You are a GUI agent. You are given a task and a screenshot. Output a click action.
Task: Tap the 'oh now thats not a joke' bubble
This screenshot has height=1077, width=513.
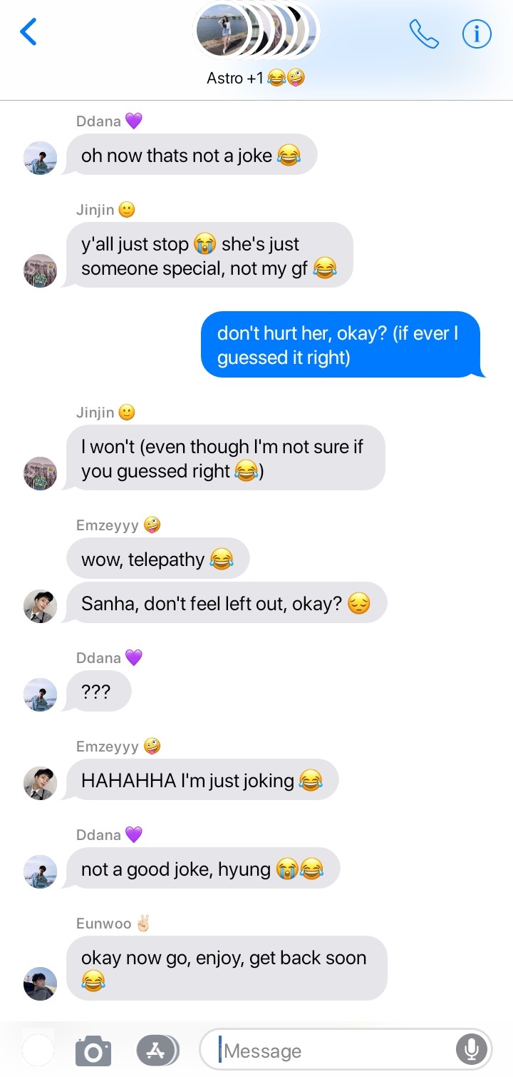(191, 155)
